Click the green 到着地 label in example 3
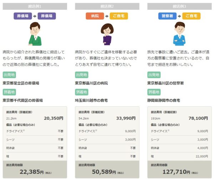214x179 pixels. (x=153, y=92)
